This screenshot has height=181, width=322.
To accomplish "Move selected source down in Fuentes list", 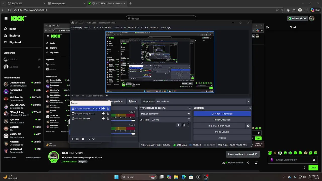I will (93, 139).
